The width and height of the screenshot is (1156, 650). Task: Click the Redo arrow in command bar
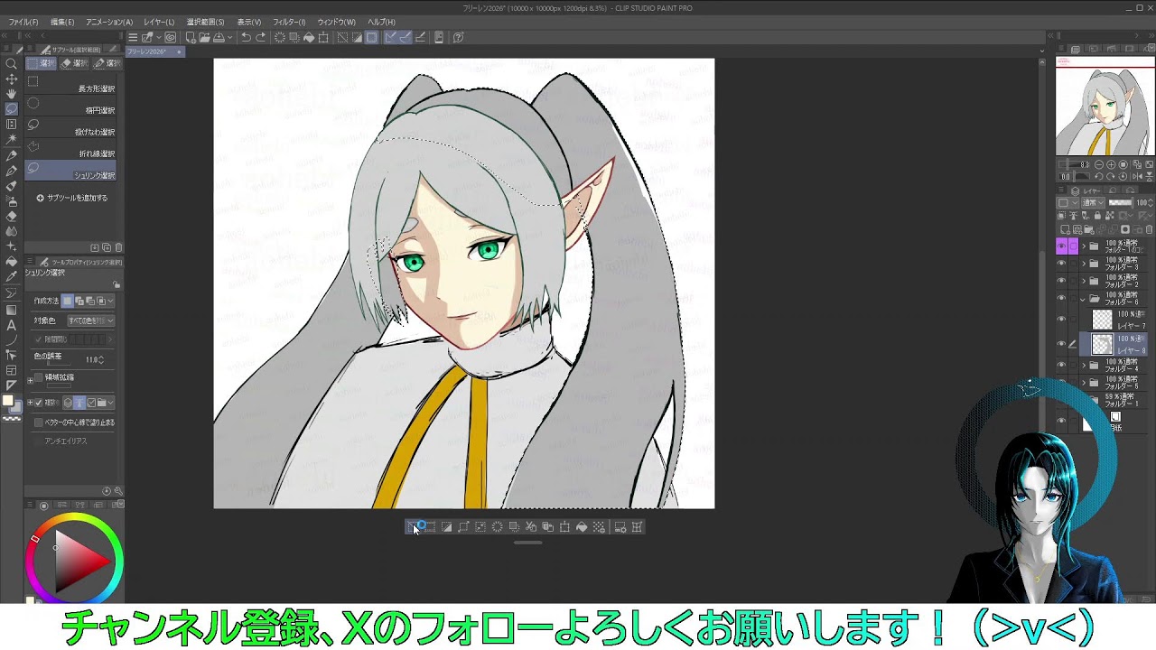260,38
